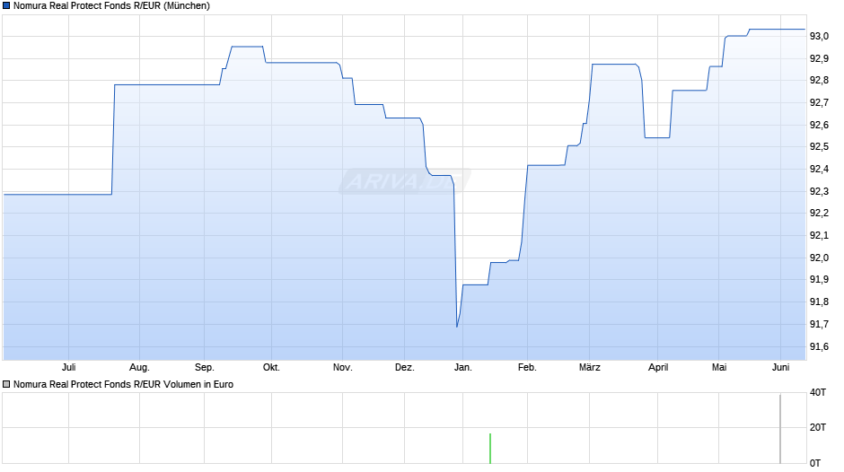Click the gray legend square for Volumen
Viewport: 844px width, 472px height.
[6, 384]
